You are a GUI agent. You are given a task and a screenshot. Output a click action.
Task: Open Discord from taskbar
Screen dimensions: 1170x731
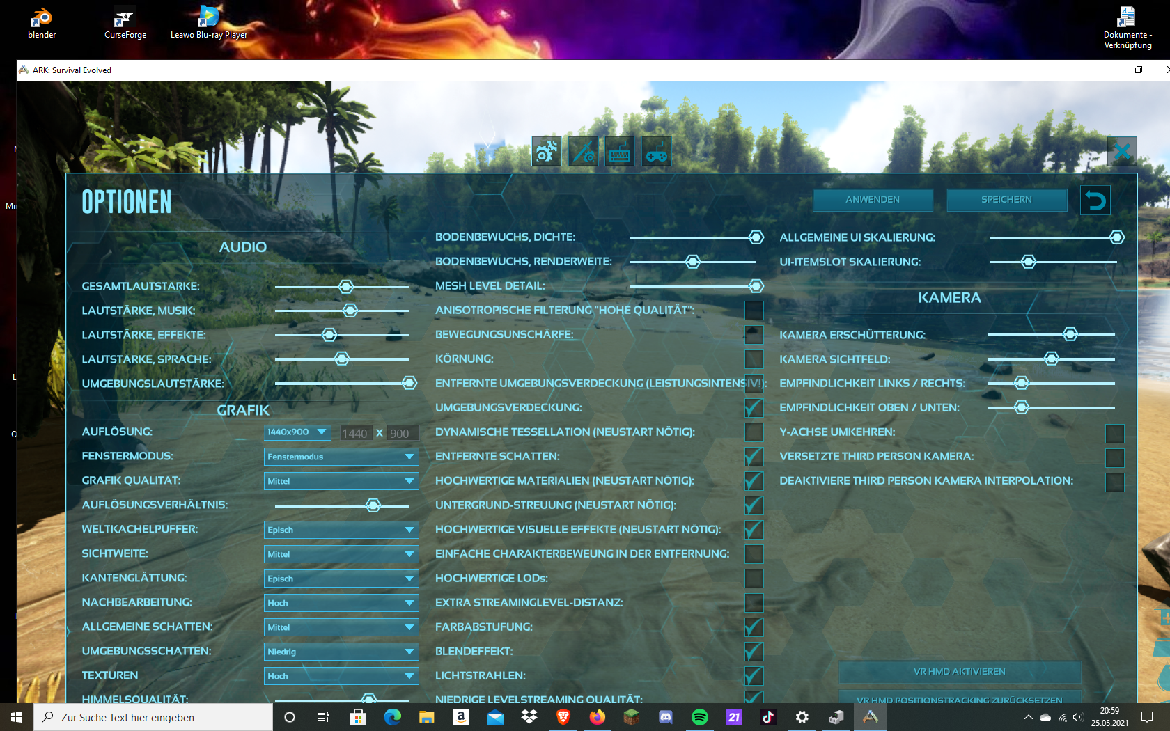click(666, 717)
